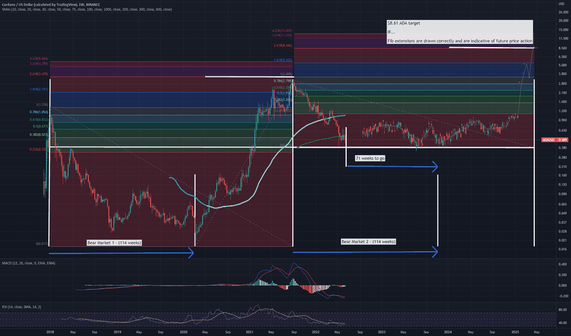Select the 4.236(5.604) fib level label
The image size is (571, 336).
39,59
